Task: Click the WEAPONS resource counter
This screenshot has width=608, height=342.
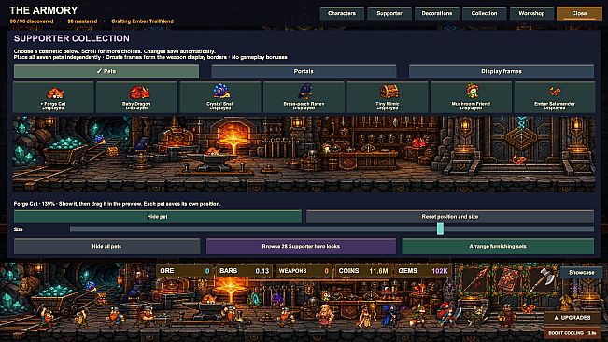Action: (304, 271)
